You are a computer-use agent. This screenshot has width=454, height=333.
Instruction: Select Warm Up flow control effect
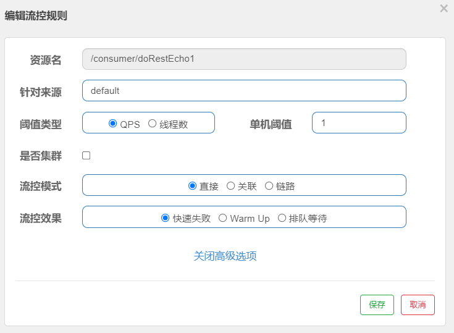point(222,217)
